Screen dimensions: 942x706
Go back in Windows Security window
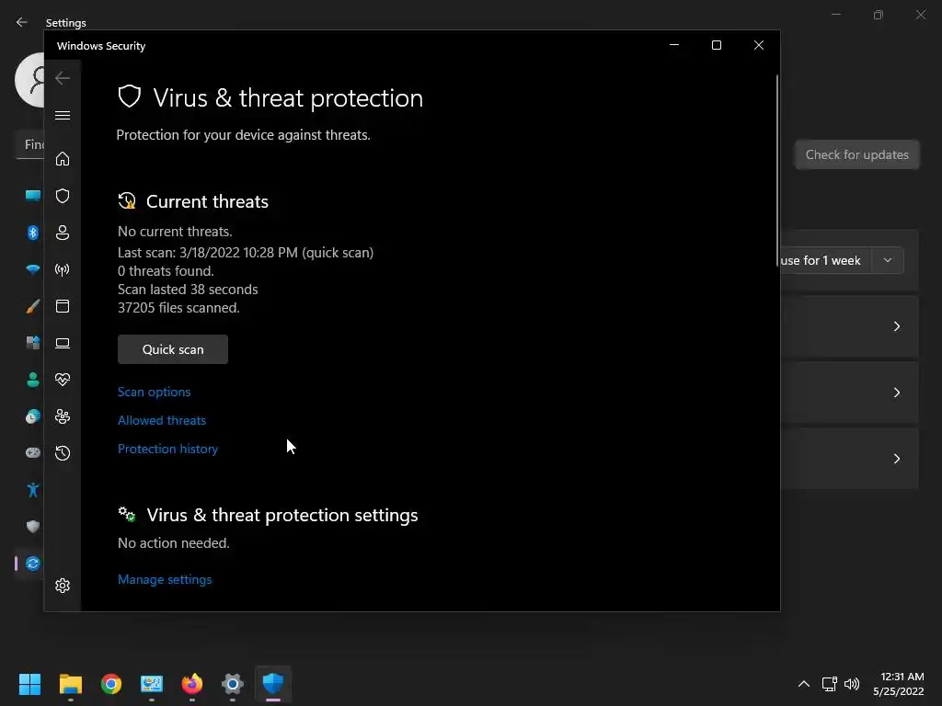[63, 78]
